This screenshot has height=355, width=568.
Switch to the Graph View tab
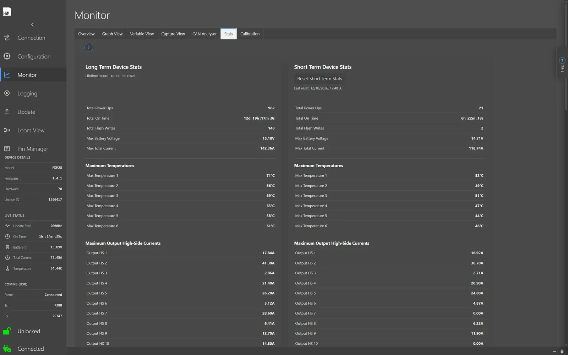click(x=112, y=34)
